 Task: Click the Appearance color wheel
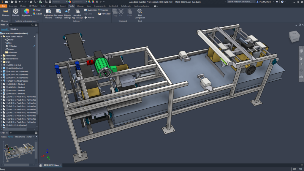pyautogui.click(x=27, y=11)
